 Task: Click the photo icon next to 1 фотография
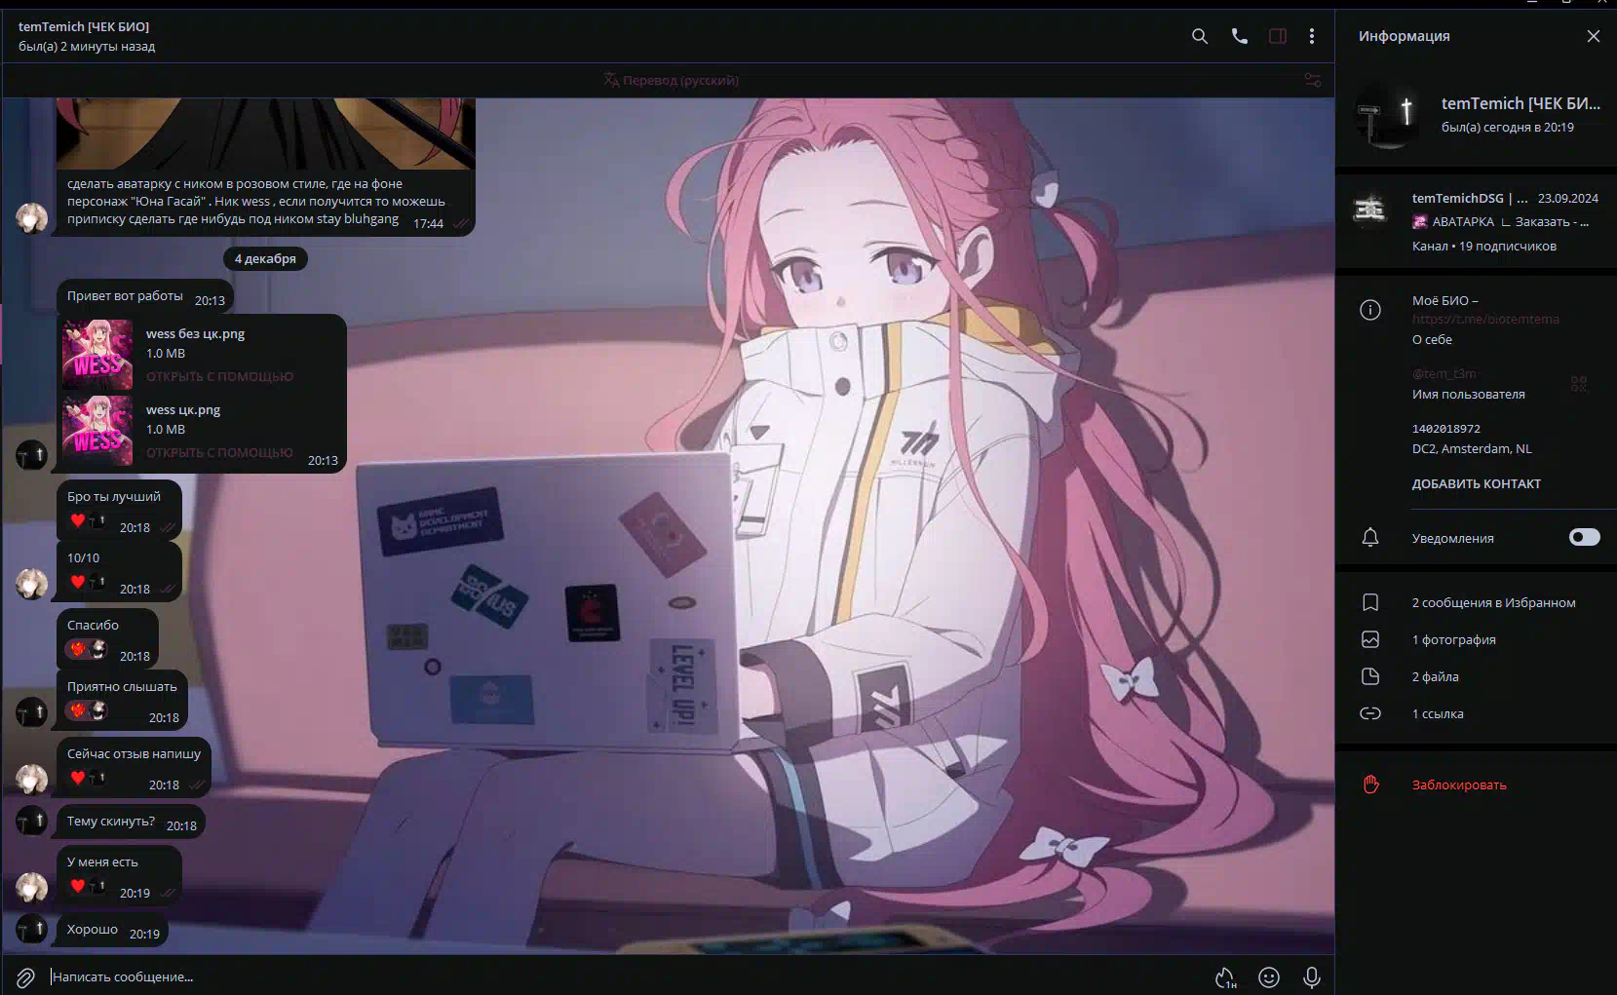point(1370,639)
